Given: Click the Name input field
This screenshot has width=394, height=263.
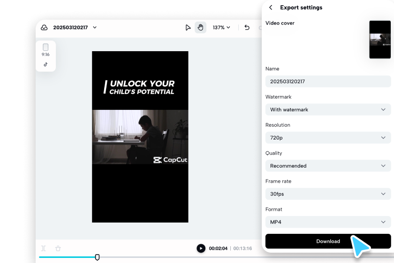Looking at the screenshot, I should (x=328, y=81).
